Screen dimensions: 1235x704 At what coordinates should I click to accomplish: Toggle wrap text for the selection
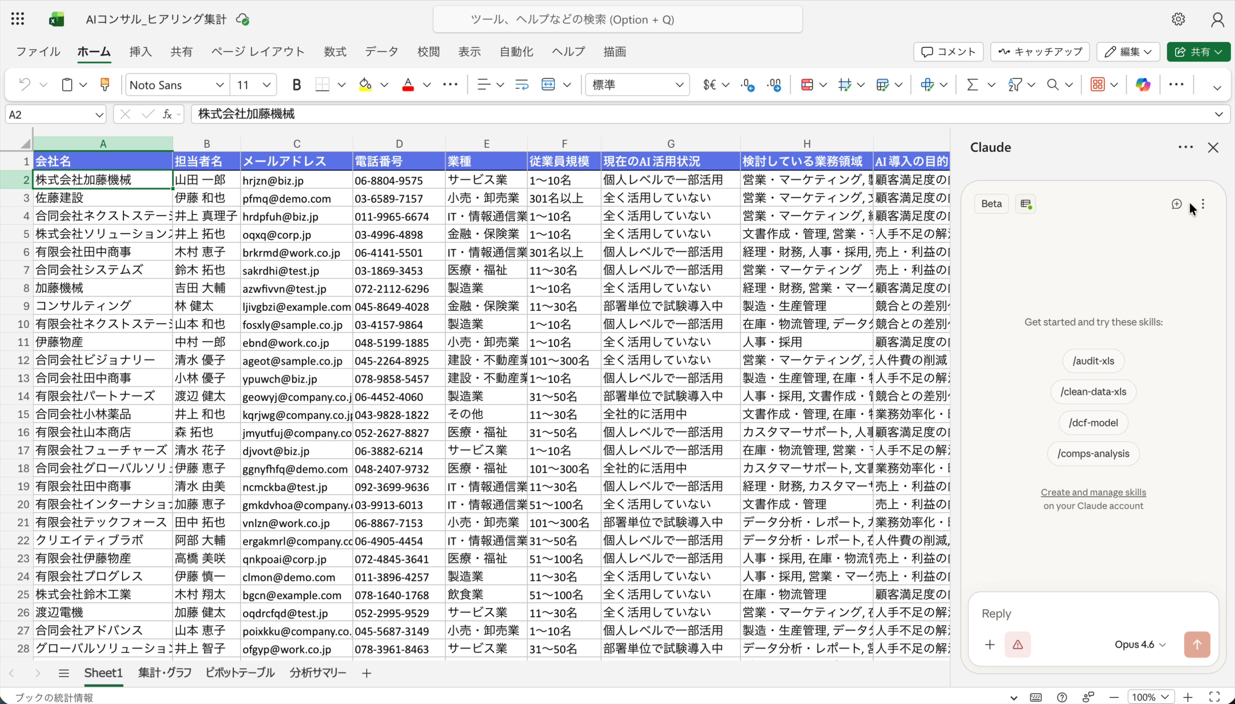[521, 84]
